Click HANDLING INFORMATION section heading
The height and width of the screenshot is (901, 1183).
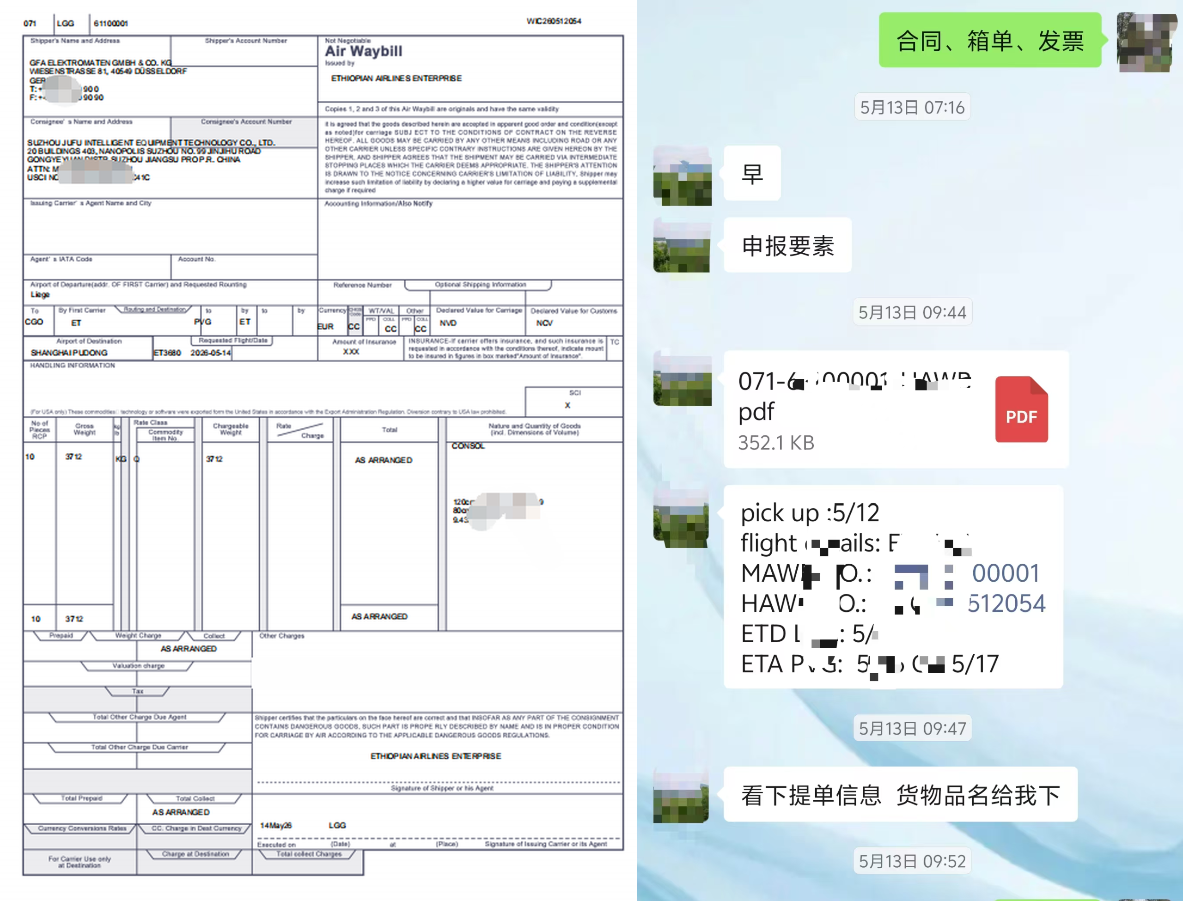[x=73, y=365]
